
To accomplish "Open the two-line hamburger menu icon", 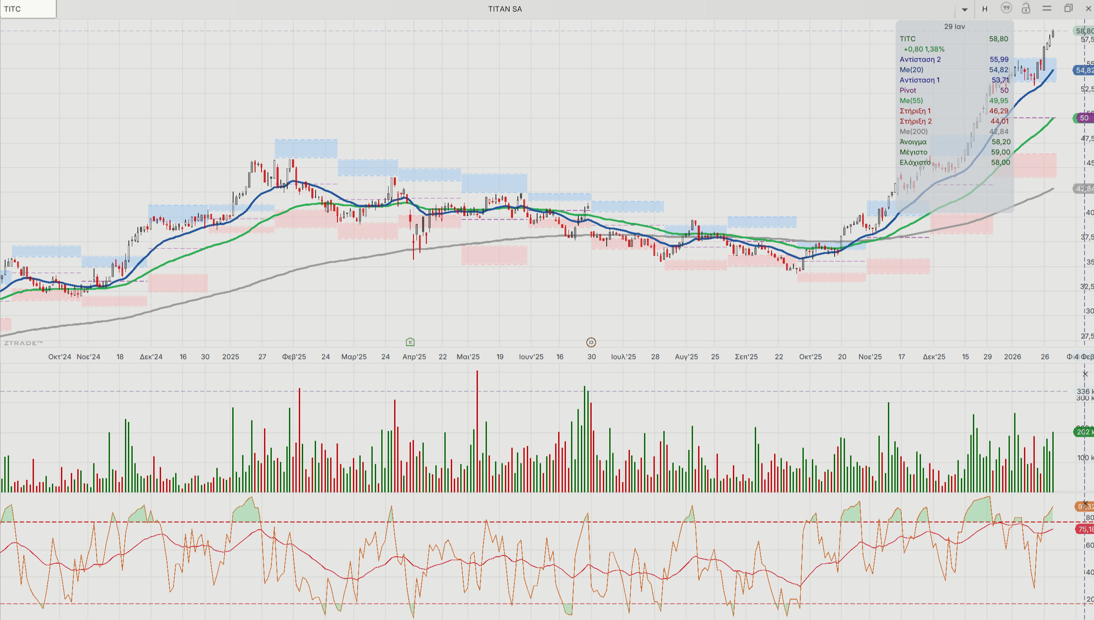I will (x=1047, y=8).
